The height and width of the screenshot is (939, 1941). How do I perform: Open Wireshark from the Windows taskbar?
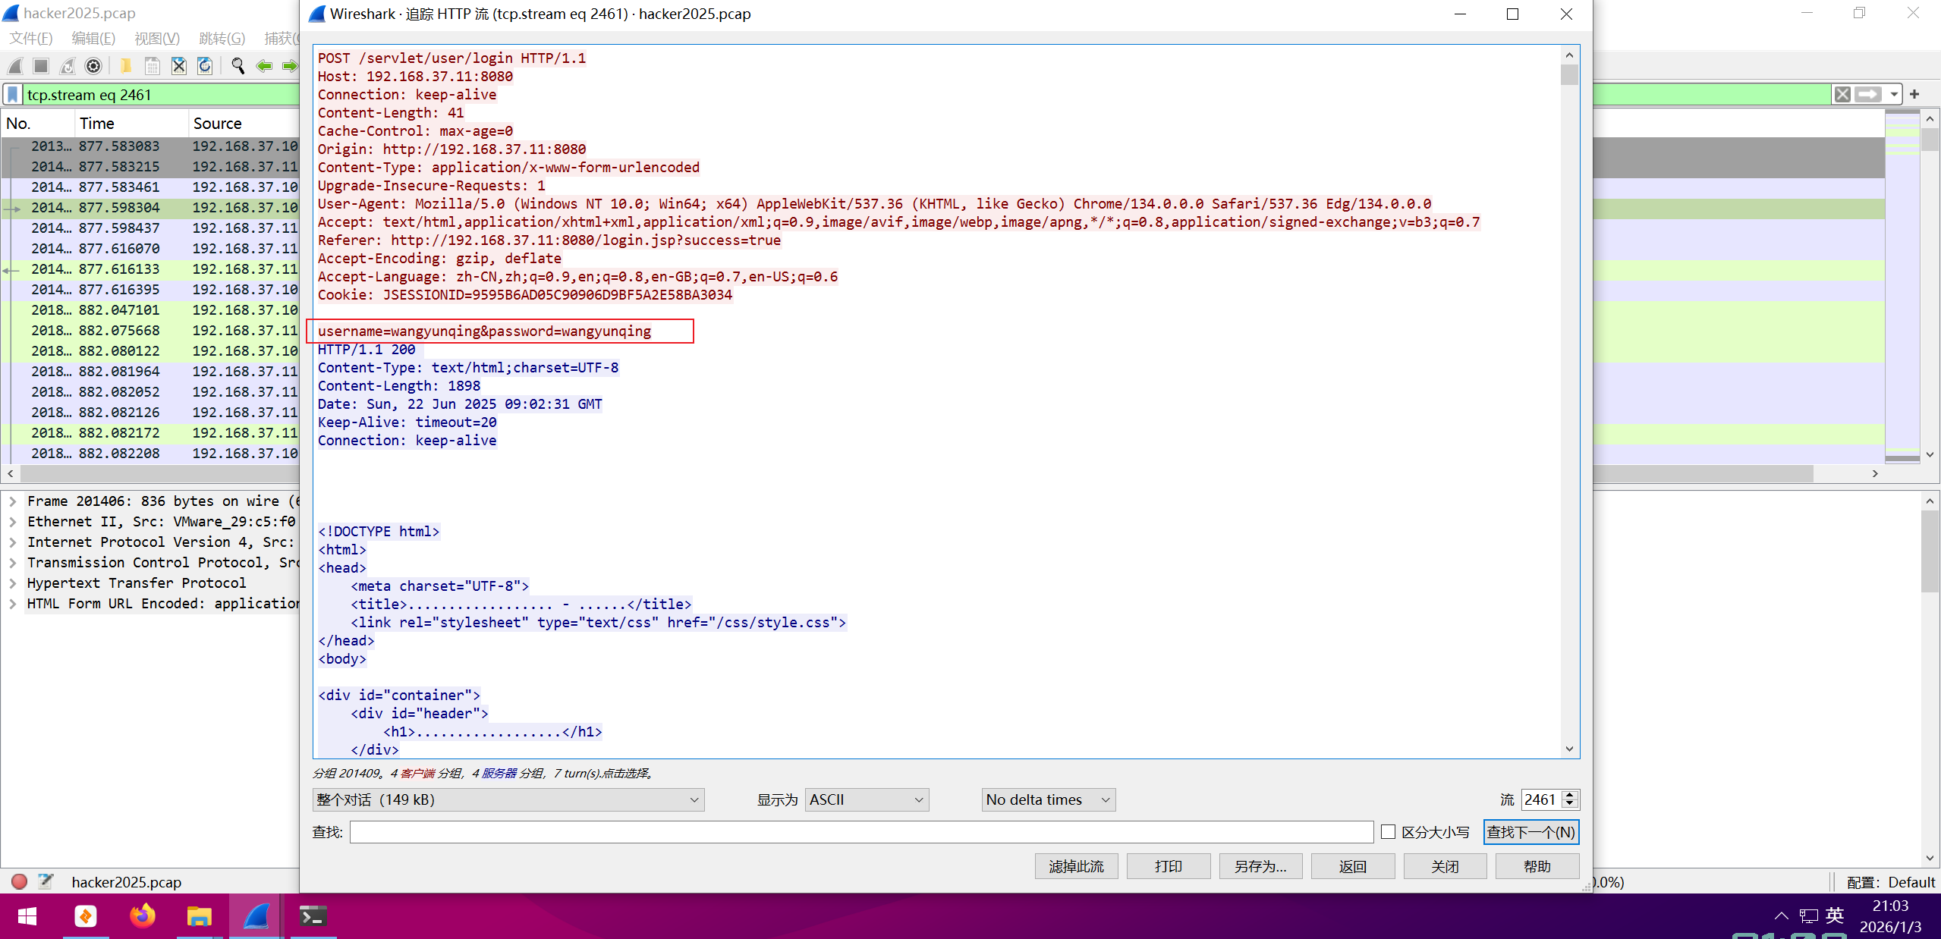[x=256, y=916]
